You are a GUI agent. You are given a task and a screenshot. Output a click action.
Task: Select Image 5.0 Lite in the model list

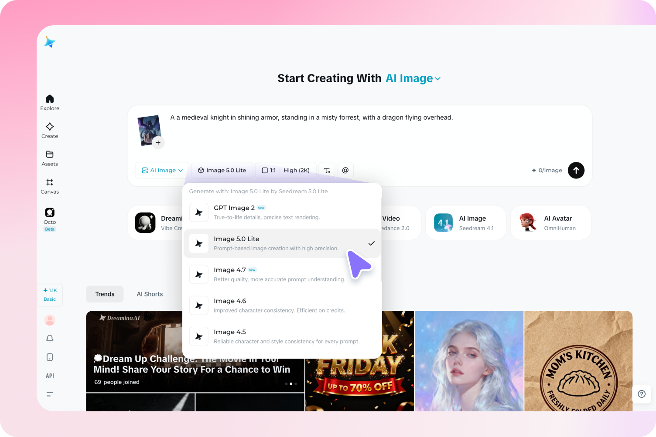tap(282, 243)
